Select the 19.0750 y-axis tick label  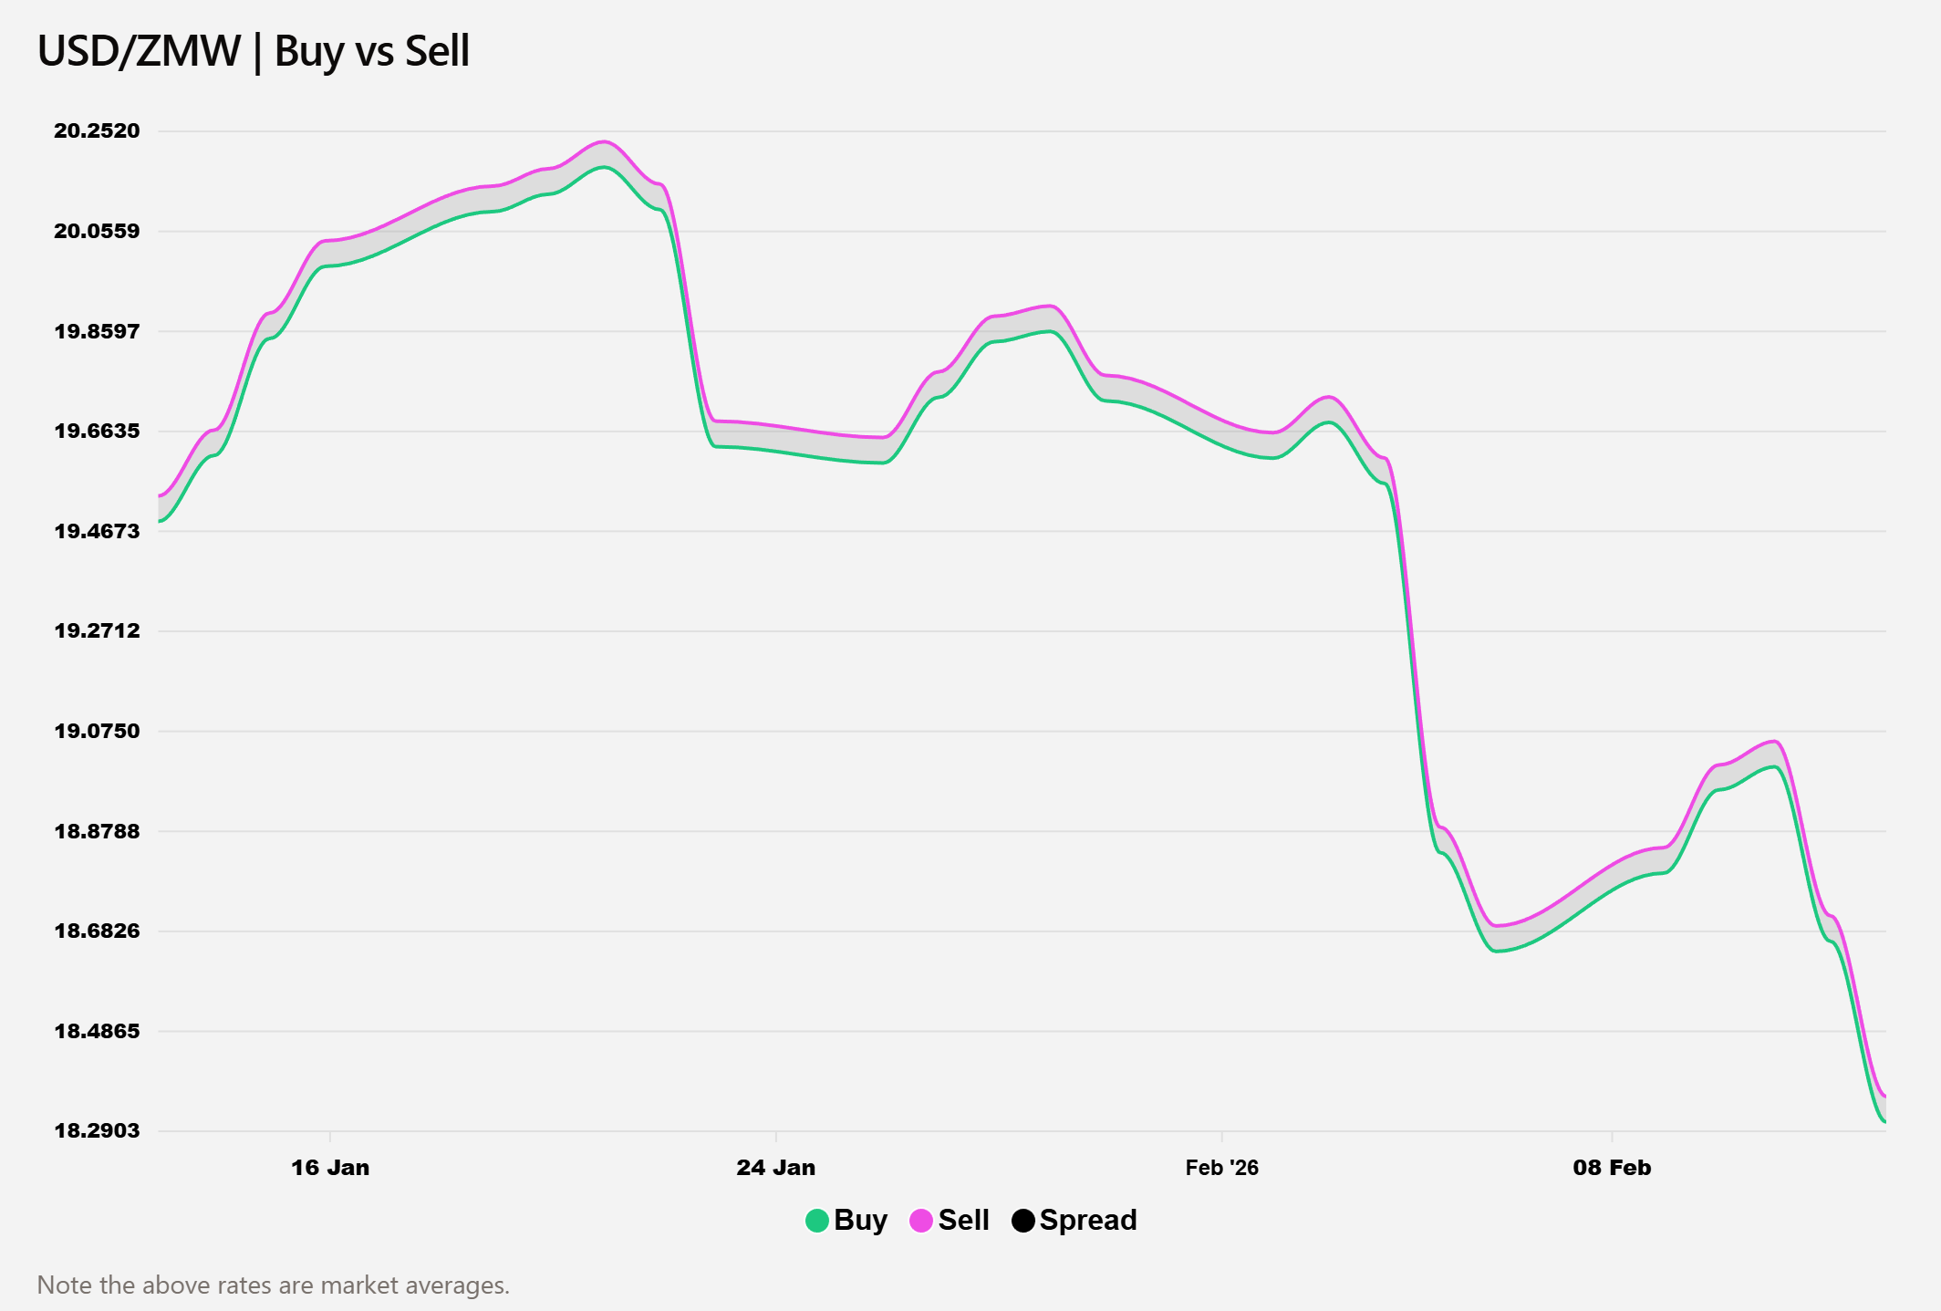coord(98,732)
